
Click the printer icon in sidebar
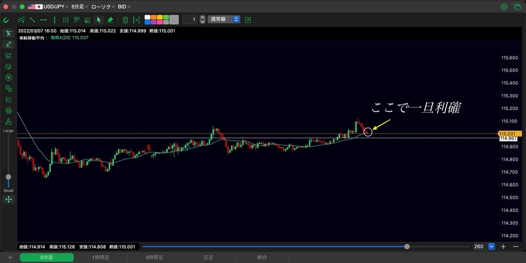point(8,110)
